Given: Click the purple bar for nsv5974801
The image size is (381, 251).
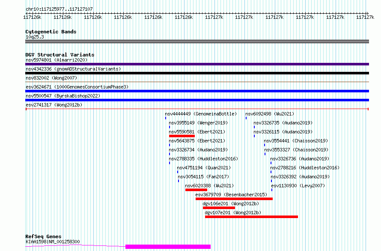Looking at the screenshot, I should [x=197, y=64].
